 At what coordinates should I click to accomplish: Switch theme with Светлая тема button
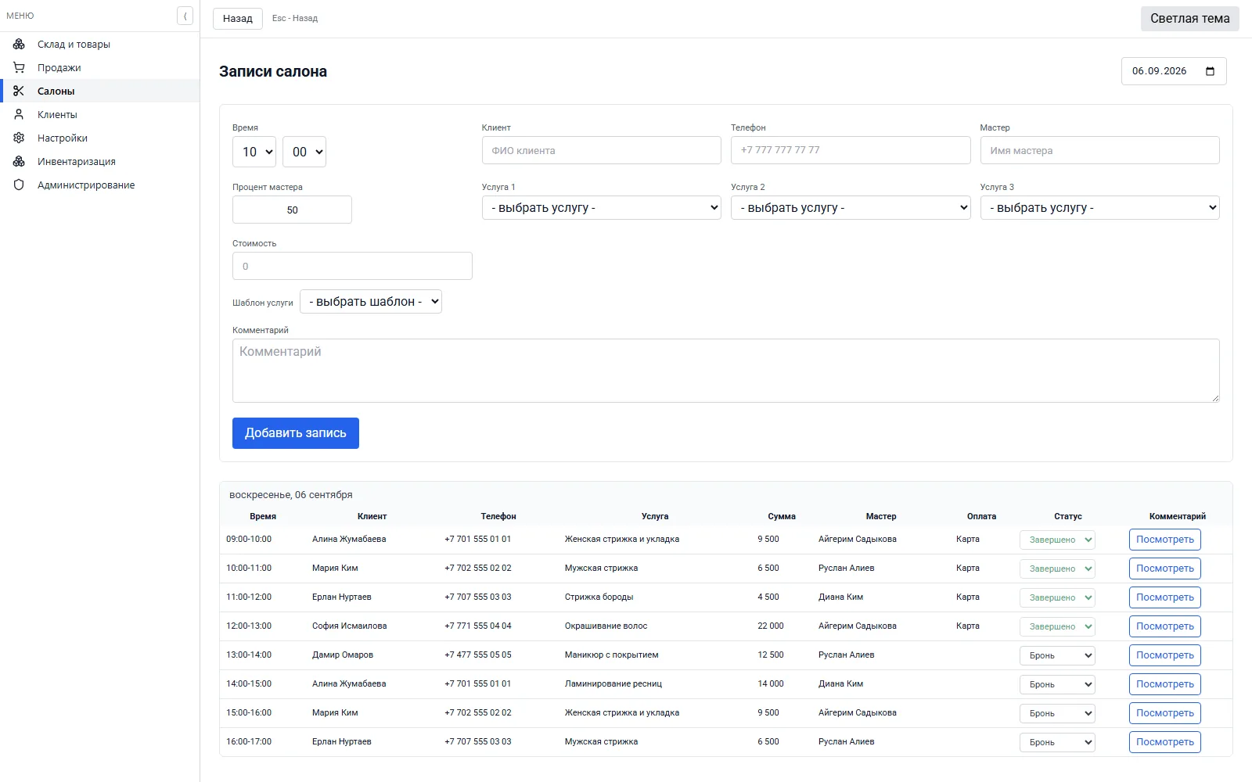(1189, 19)
